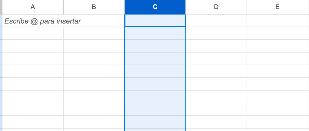Select the active cell C1
This screenshot has height=131, width=309.
coord(155,21)
